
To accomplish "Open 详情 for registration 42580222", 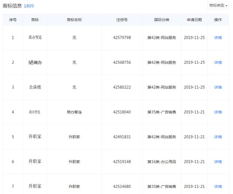I will 218,87.
